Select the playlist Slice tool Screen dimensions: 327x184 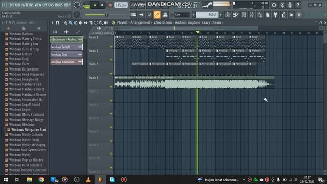tap(91, 22)
